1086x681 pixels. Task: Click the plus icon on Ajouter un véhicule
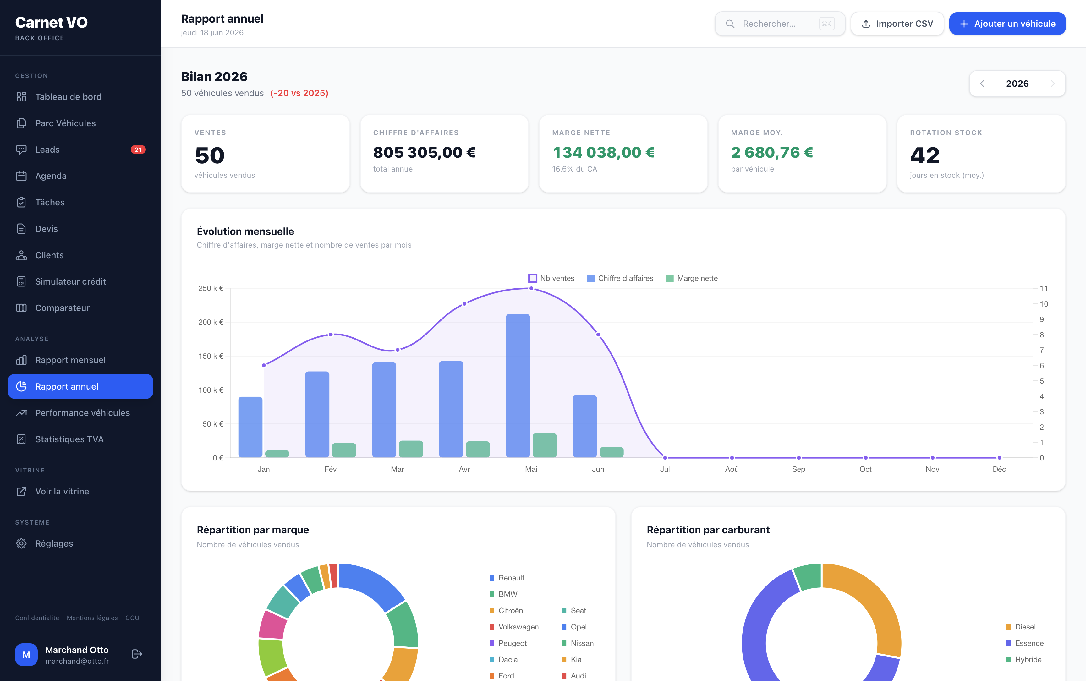pos(964,24)
